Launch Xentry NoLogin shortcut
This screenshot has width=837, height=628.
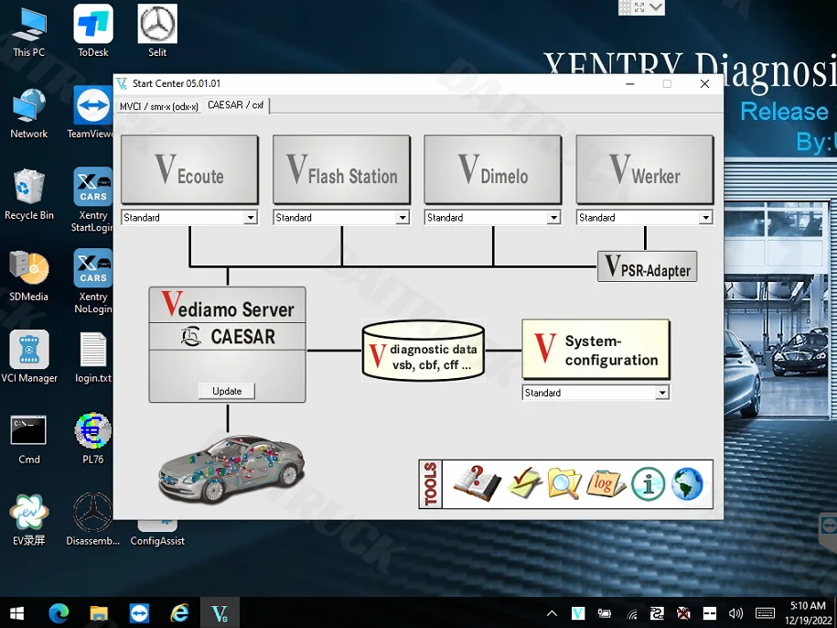[93, 281]
